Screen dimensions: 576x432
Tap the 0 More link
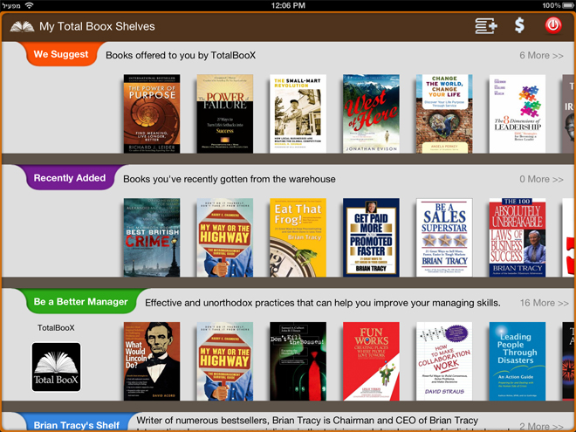(541, 179)
